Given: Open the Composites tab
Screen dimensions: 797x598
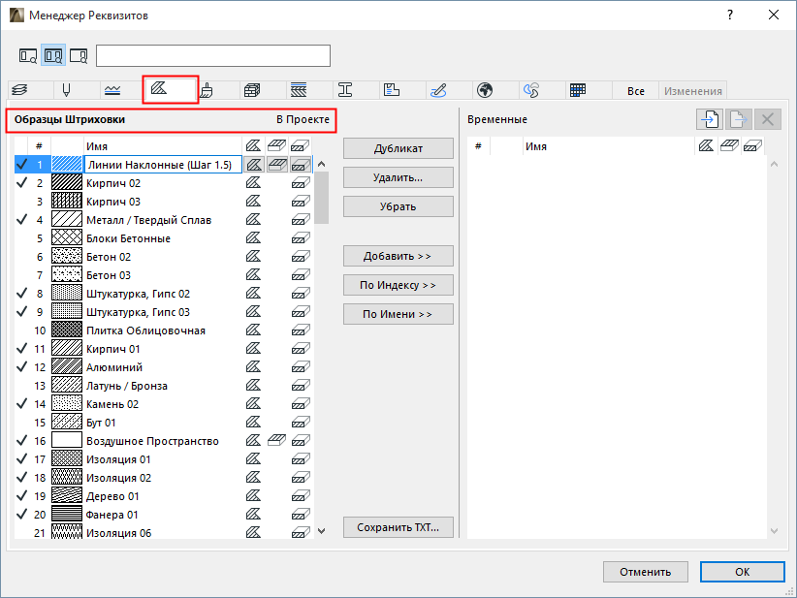Looking at the screenshot, I should 299,90.
